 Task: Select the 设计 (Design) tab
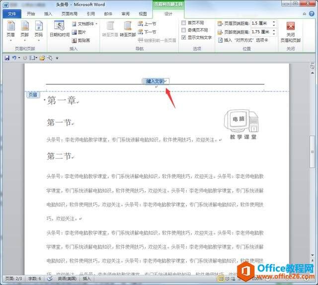(168, 14)
